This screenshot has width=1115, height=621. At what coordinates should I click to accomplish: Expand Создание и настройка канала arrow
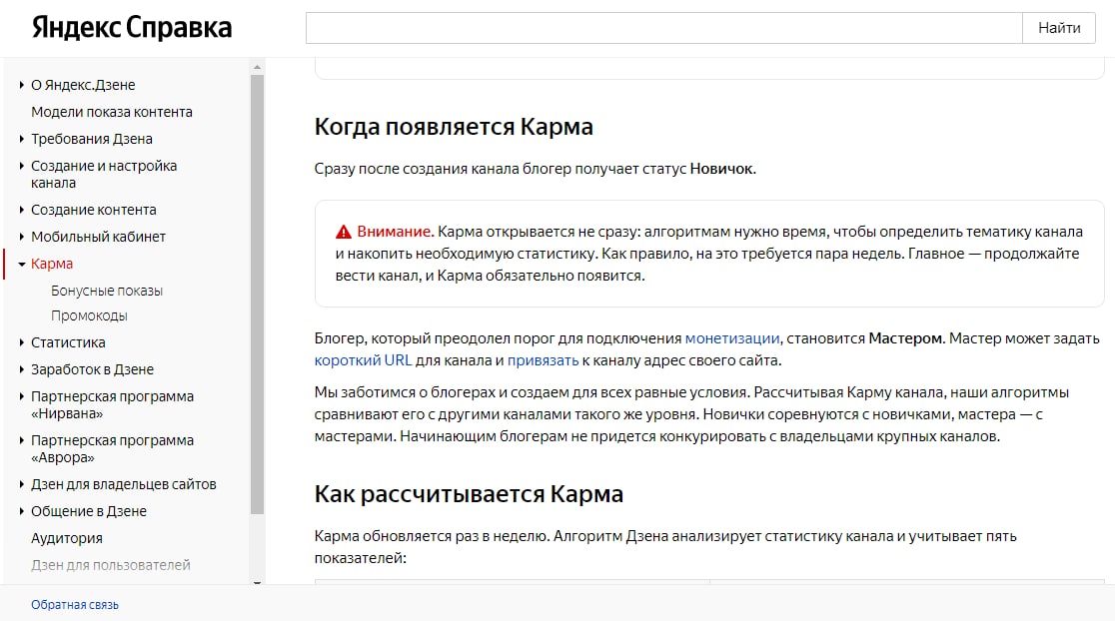click(21, 166)
